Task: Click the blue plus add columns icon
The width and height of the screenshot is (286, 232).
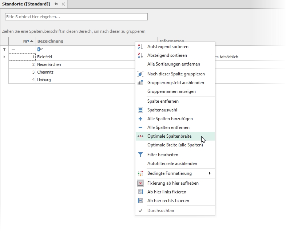Action: coord(140,119)
